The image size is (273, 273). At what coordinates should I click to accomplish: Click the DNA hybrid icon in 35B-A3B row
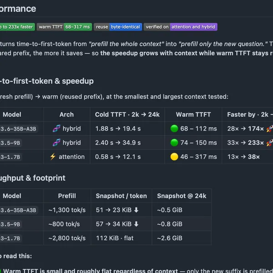coord(56,128)
